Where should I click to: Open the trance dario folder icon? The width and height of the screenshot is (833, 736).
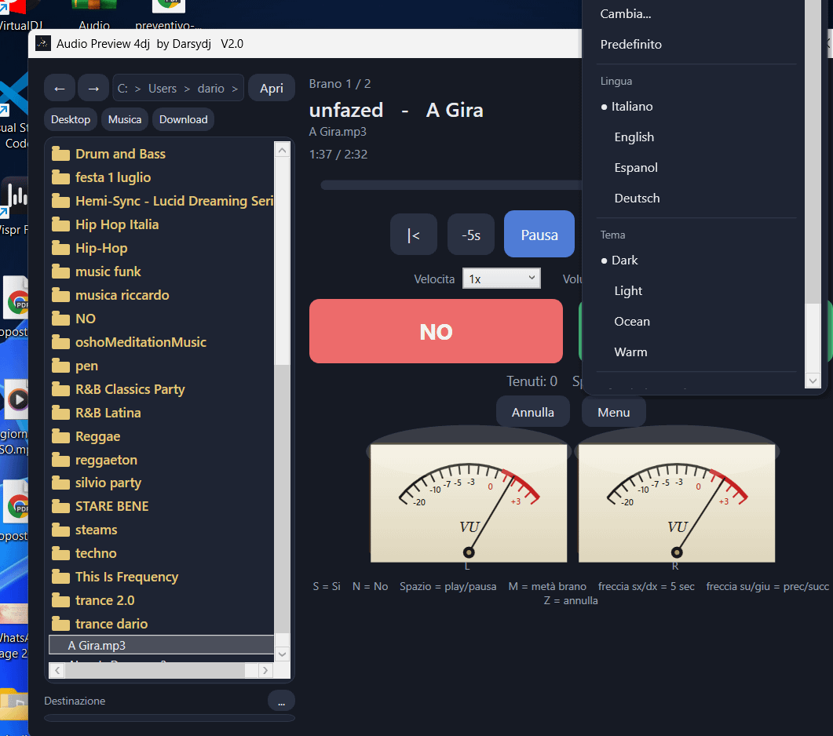60,624
